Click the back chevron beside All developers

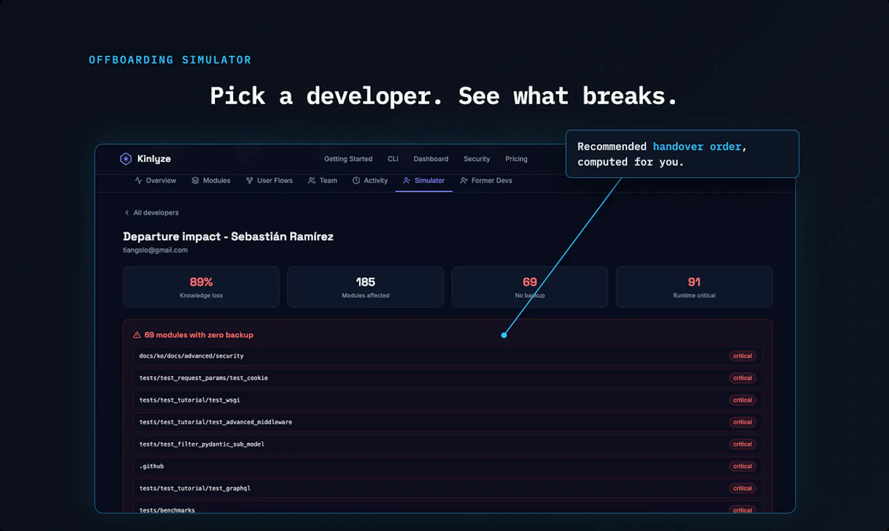coord(127,213)
